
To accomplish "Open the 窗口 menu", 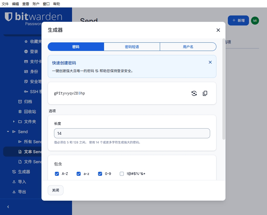I will coord(46,4).
